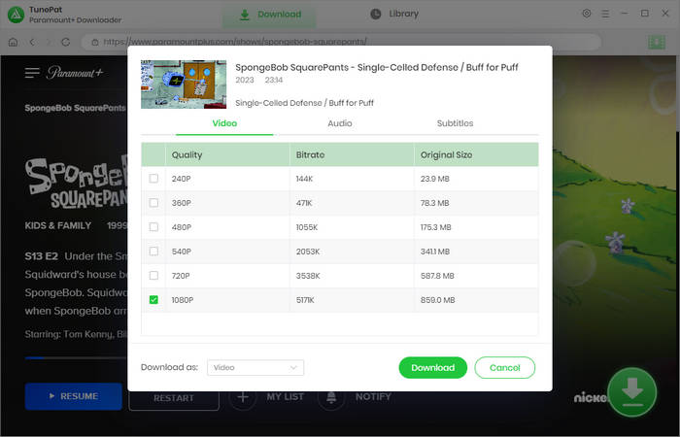Cancel the download dialog
The width and height of the screenshot is (680, 437).
504,368
